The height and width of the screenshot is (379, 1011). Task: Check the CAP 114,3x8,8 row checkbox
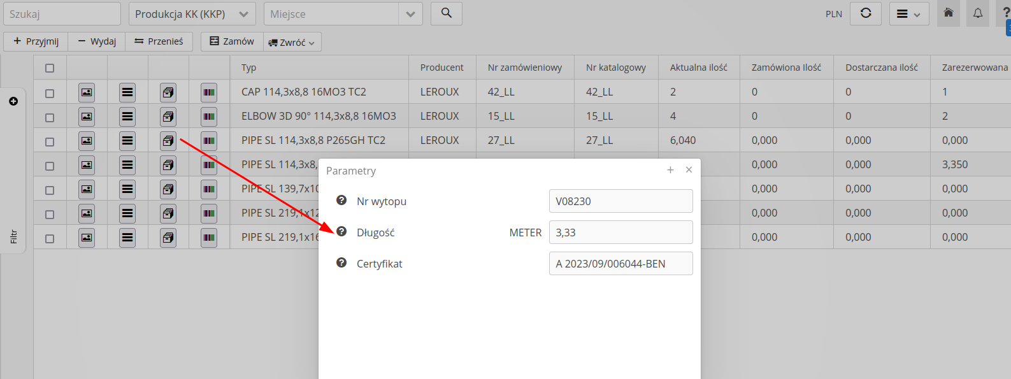pos(50,93)
